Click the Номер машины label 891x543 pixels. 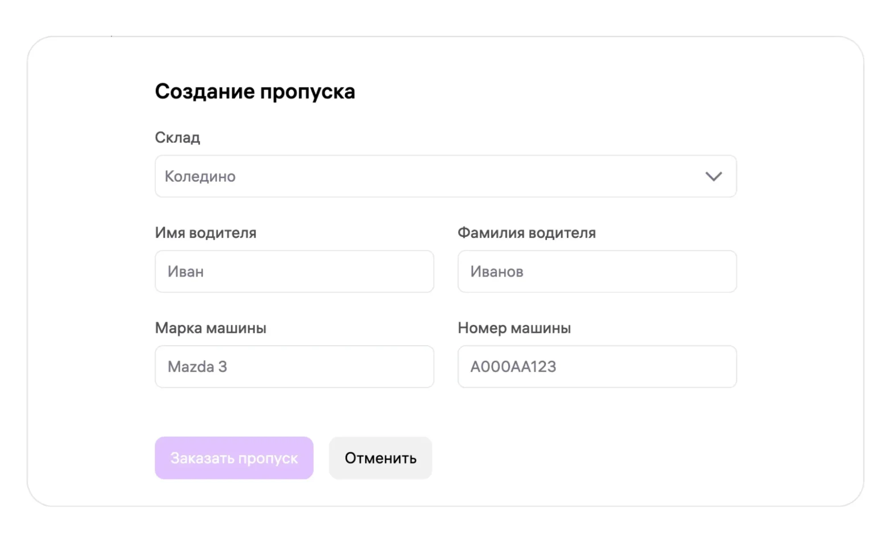[514, 328]
